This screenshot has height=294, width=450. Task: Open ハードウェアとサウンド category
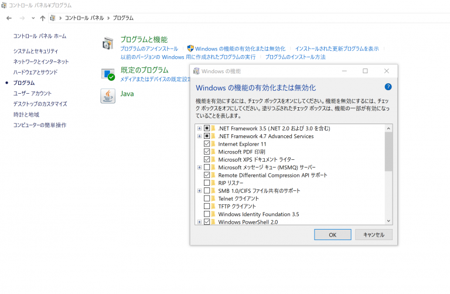point(35,72)
